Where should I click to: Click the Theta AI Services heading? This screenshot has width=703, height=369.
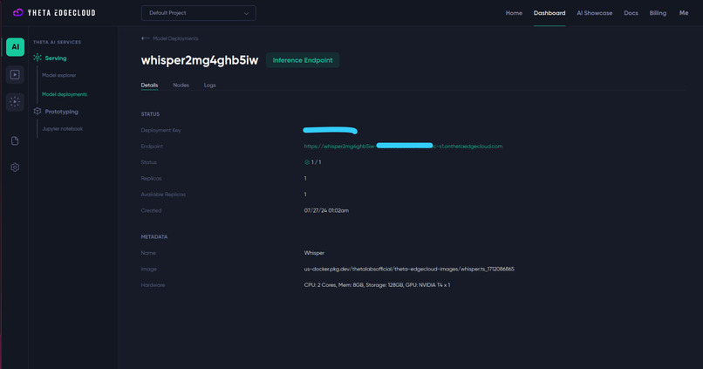(57, 42)
